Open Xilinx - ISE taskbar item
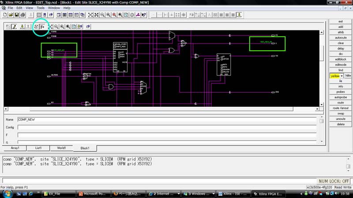Screen dimensions: 353x198 (x=233, y=194)
